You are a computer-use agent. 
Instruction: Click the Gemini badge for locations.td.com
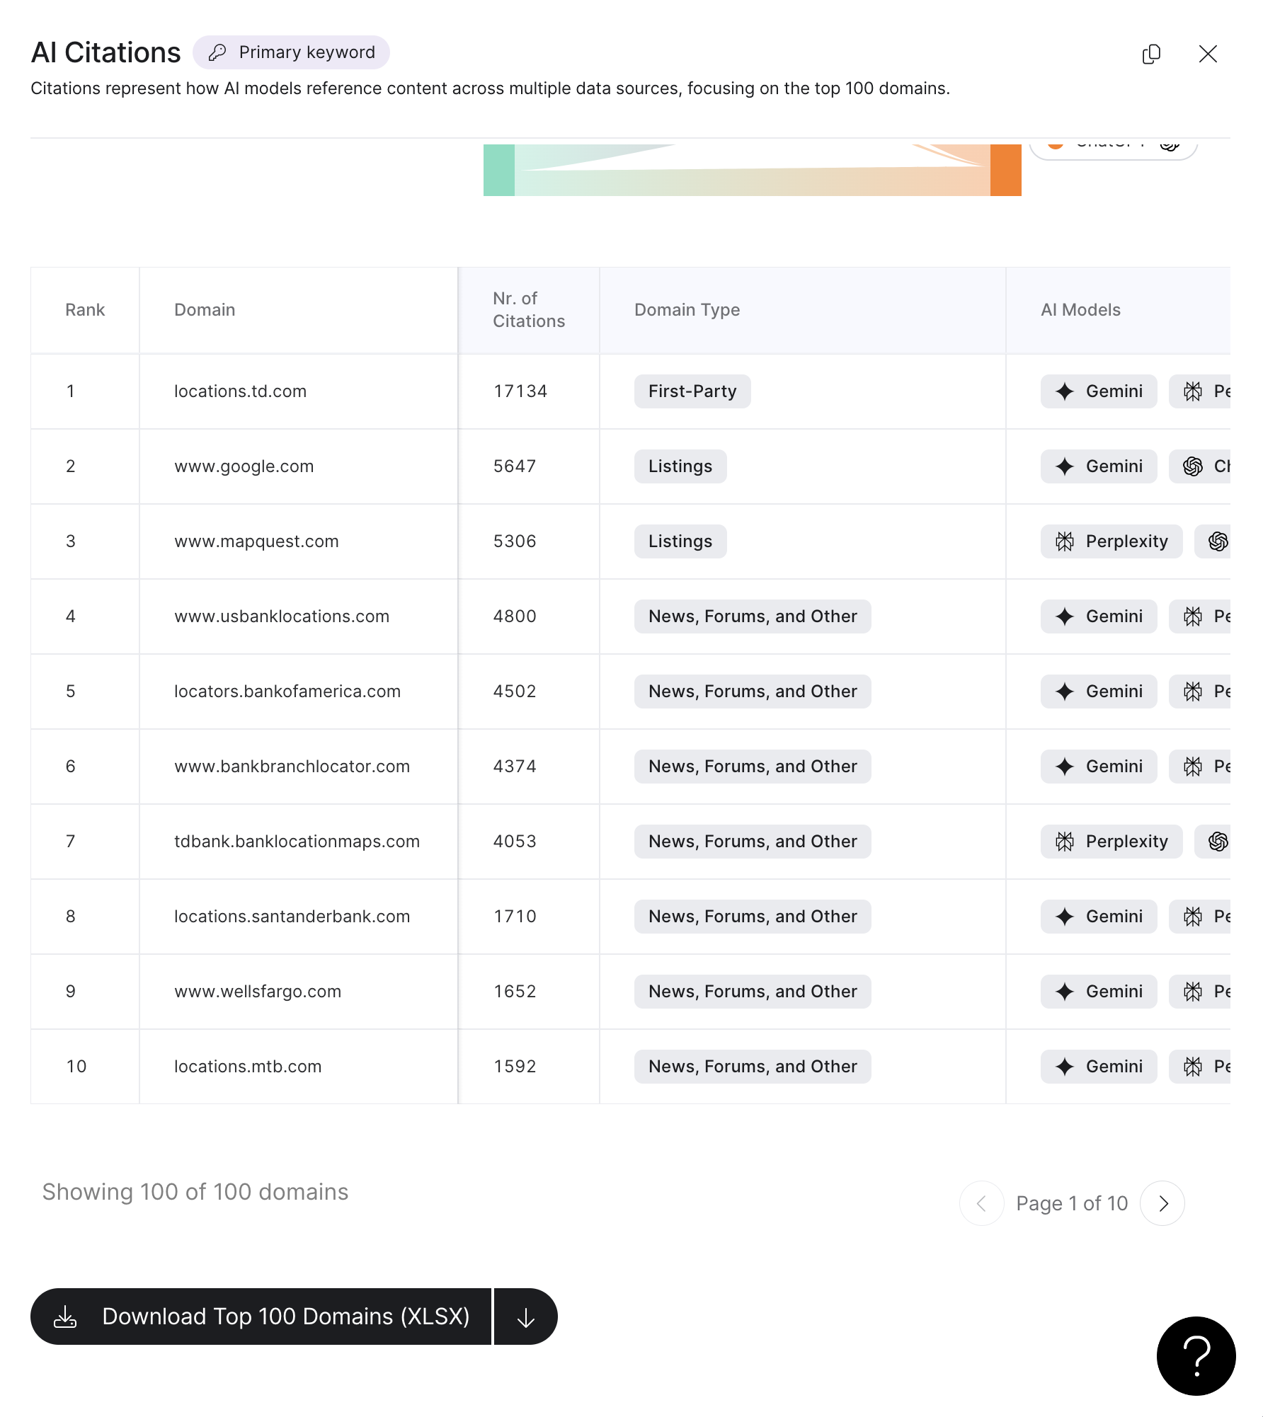(1099, 391)
